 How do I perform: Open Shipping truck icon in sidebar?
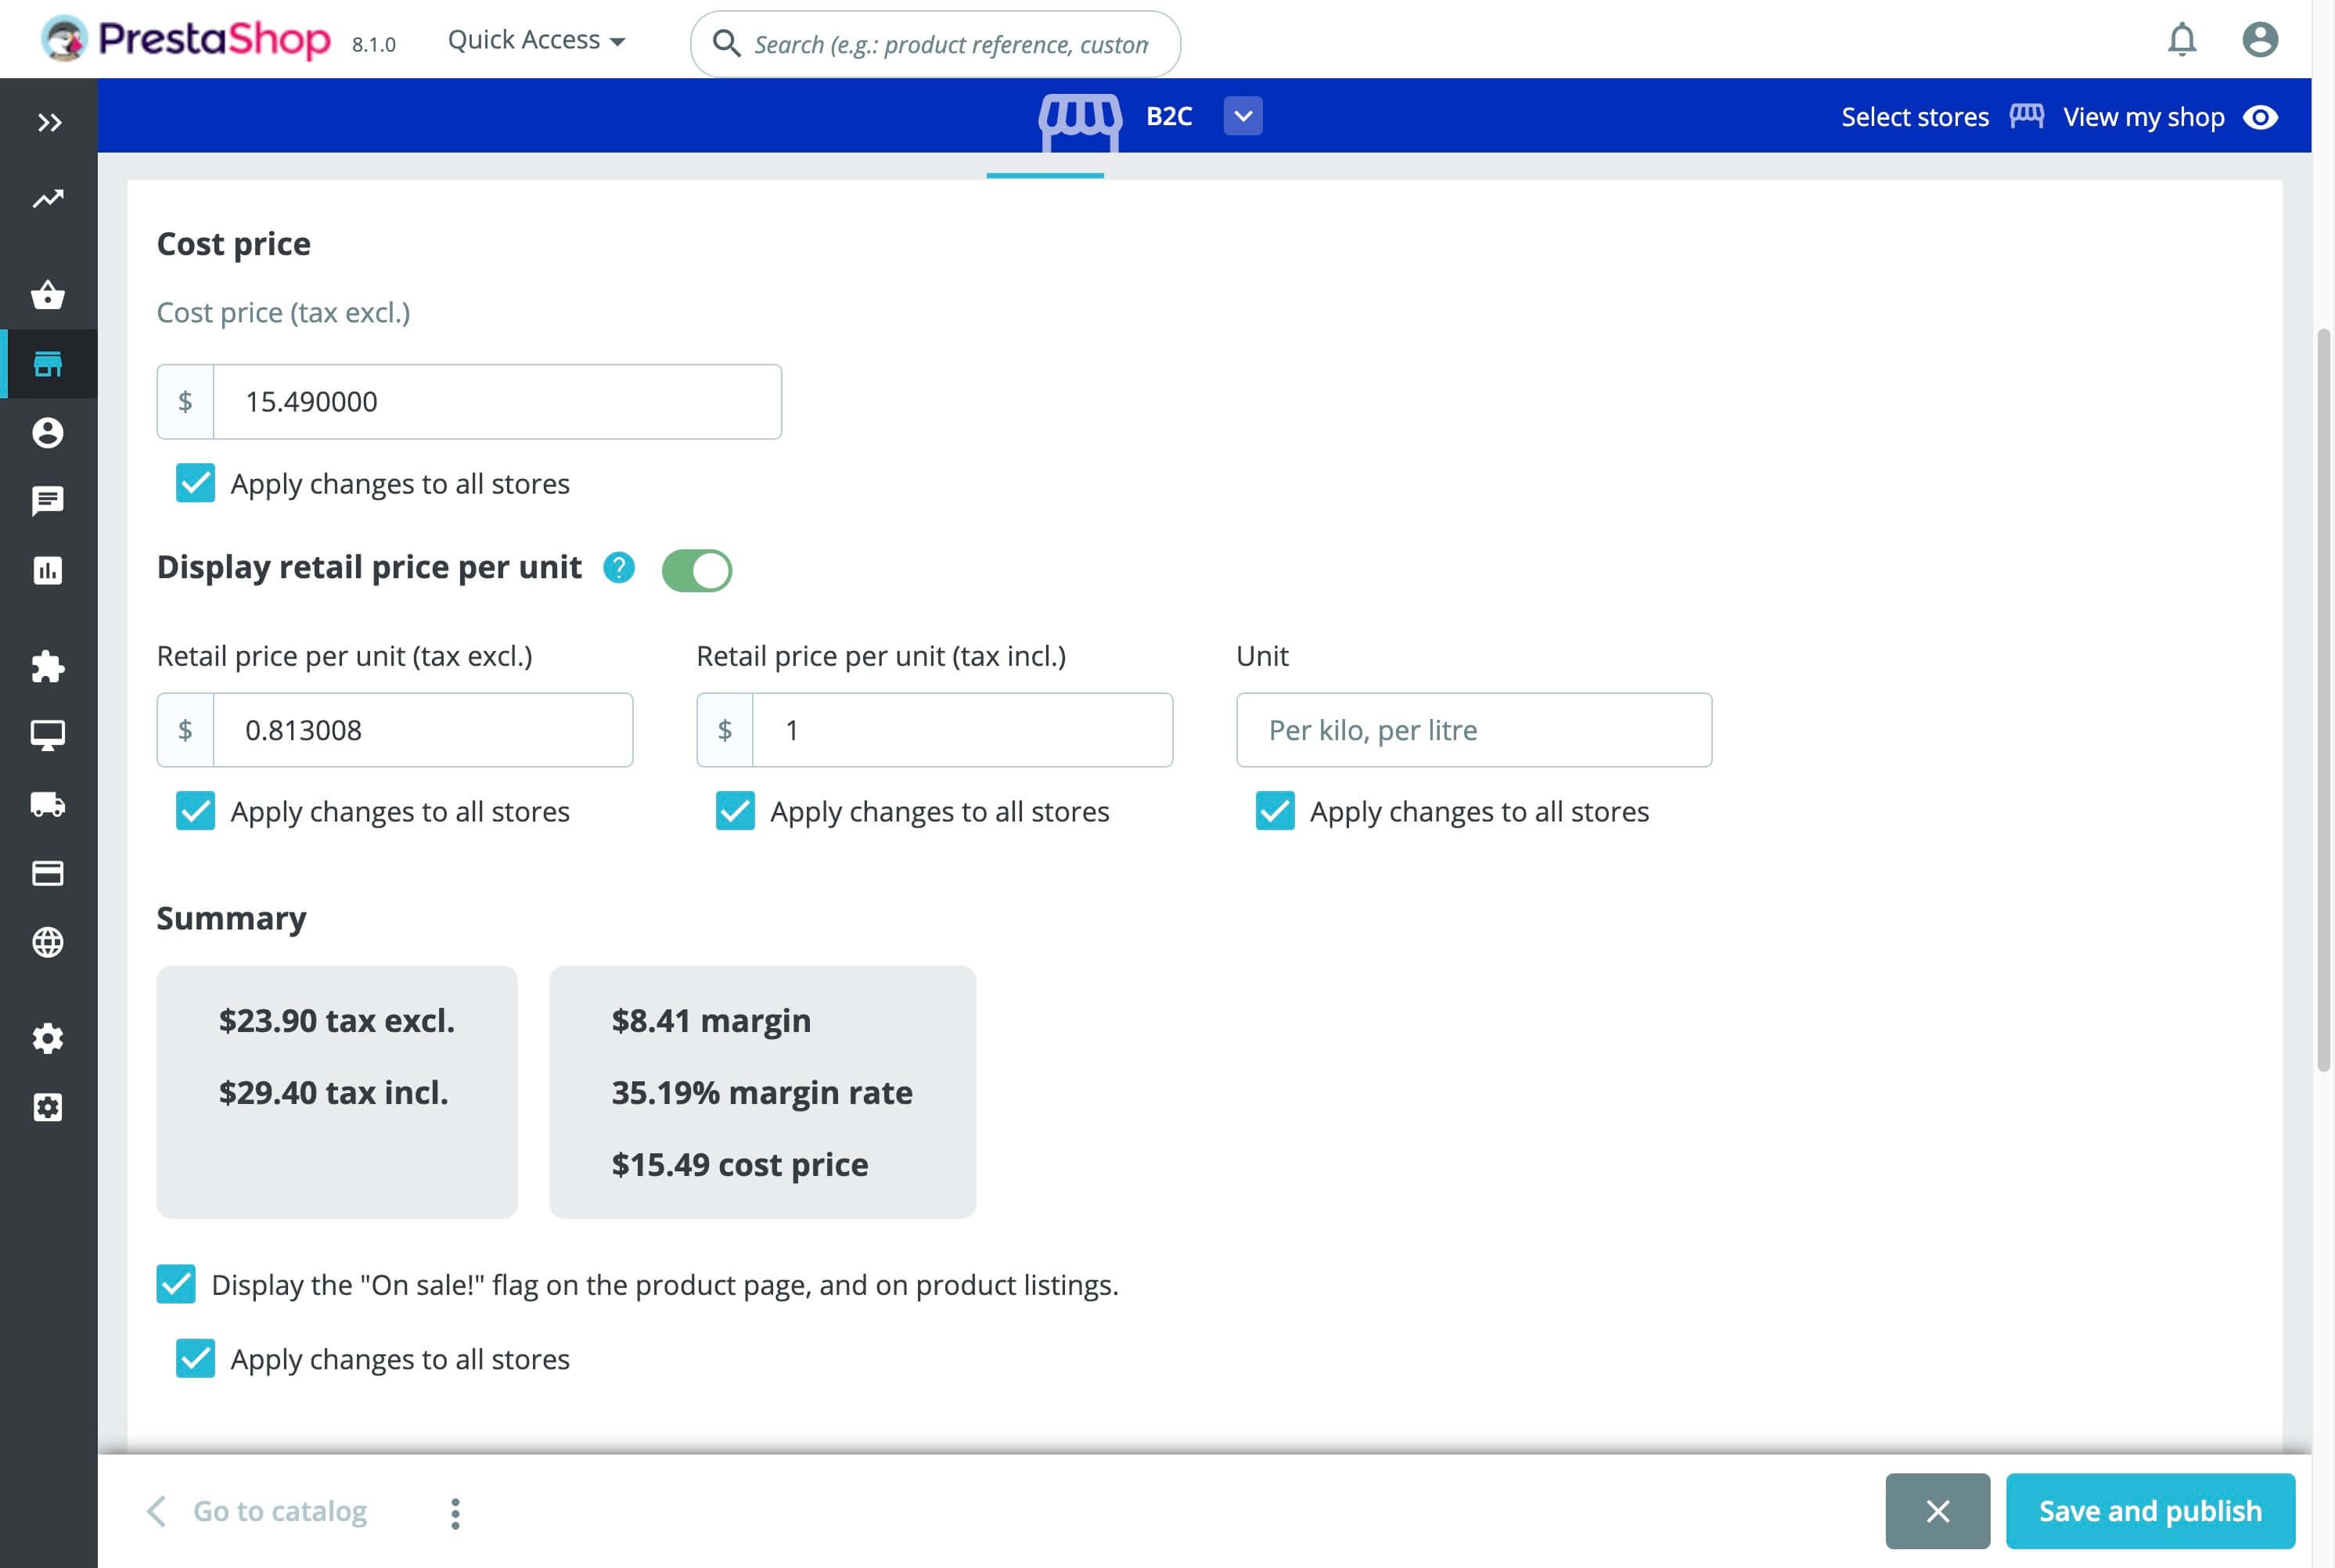coord(48,804)
